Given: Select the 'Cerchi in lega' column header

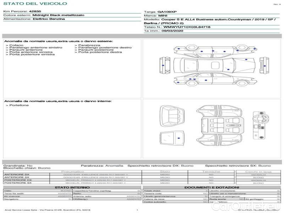Looking at the screenshot, I should pyautogui.click(x=258, y=172).
